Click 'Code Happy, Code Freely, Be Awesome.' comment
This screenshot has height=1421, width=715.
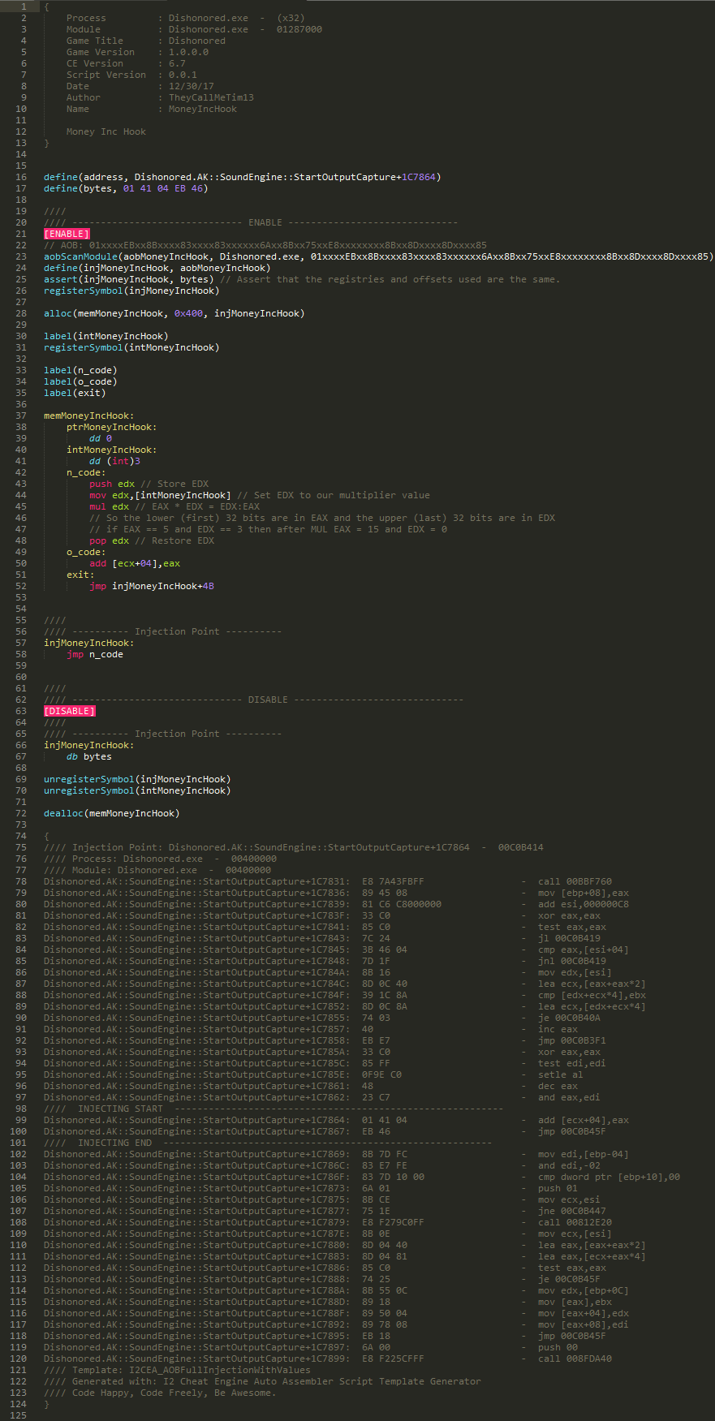[160, 1393]
